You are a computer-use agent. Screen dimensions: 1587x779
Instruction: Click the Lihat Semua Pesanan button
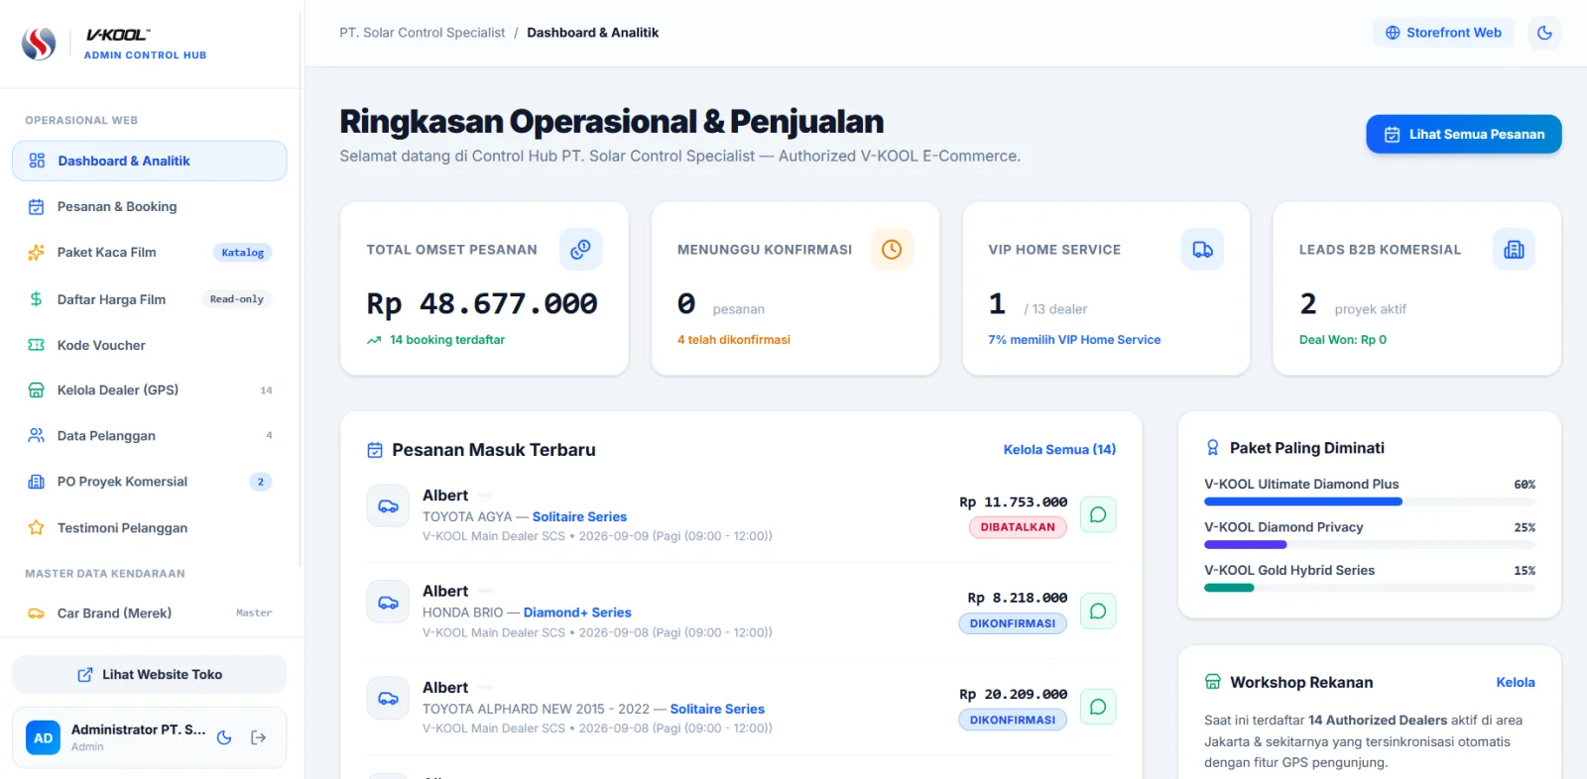coord(1464,134)
